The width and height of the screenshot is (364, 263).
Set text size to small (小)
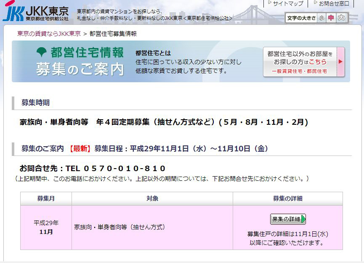321,18
